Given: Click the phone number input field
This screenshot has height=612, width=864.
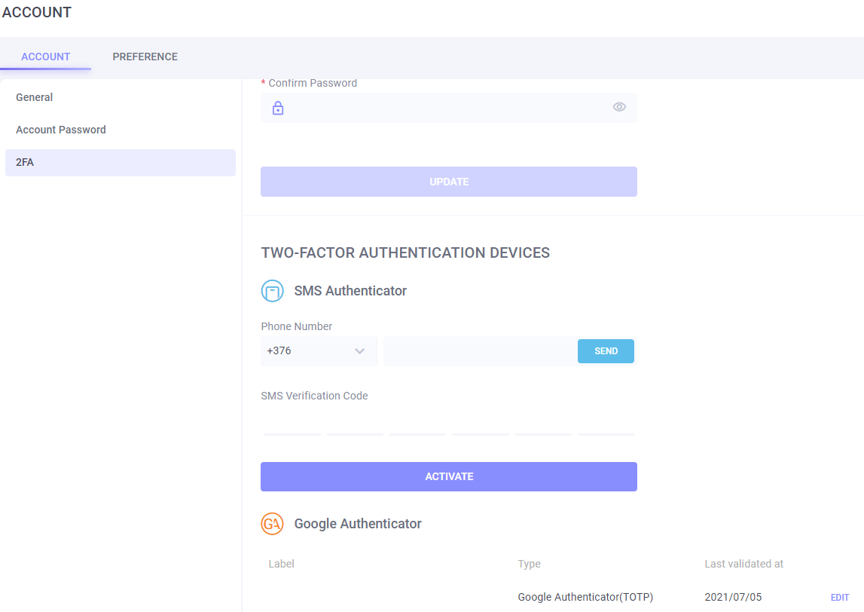Looking at the screenshot, I should [x=479, y=351].
